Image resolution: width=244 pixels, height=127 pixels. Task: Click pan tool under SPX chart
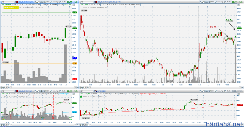click(81, 125)
